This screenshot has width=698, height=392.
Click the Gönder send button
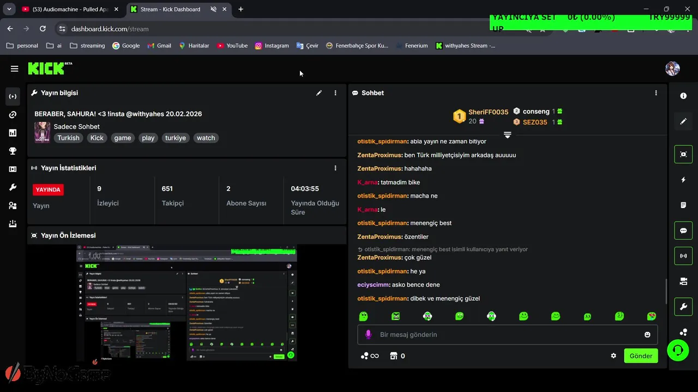click(641, 356)
